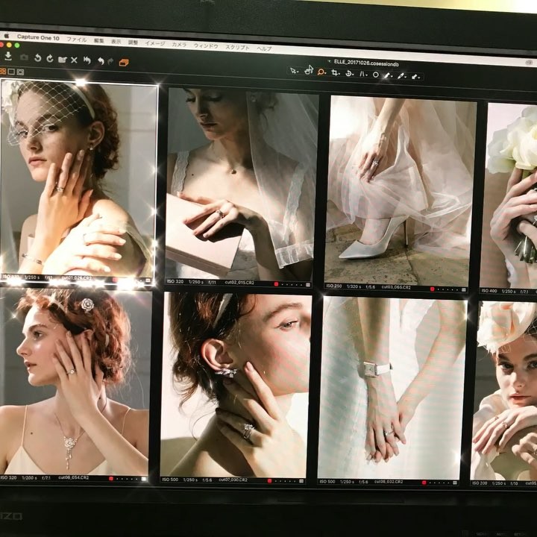The height and width of the screenshot is (537, 537).
Task: Open the カメラ menu
Action: click(179, 44)
